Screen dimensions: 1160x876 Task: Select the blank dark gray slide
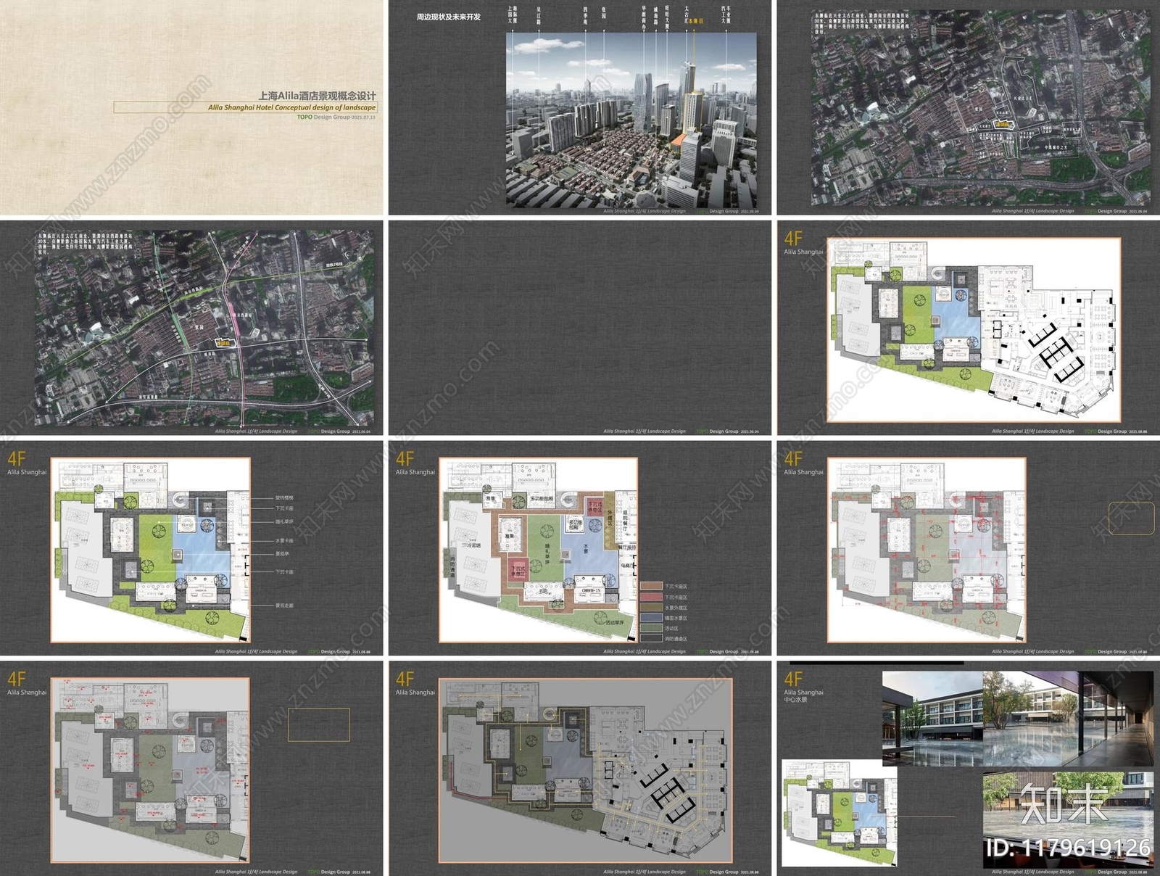coord(580,328)
